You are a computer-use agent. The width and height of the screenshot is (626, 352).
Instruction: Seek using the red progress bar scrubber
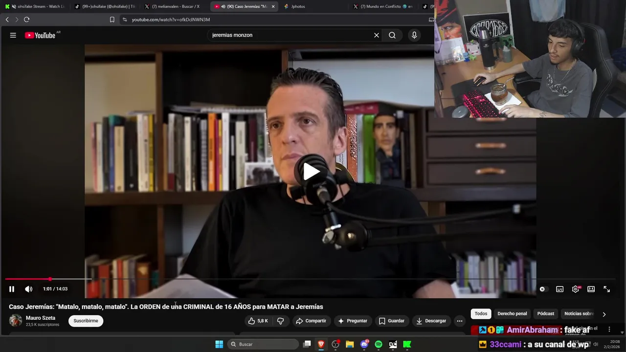coord(50,279)
